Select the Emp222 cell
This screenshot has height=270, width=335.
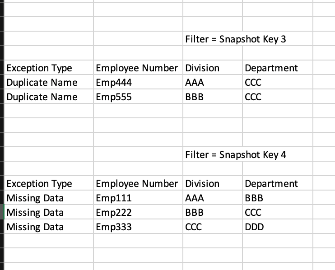138,212
